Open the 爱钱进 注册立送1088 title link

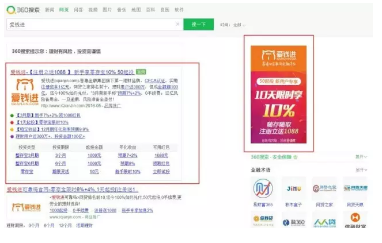72,72
